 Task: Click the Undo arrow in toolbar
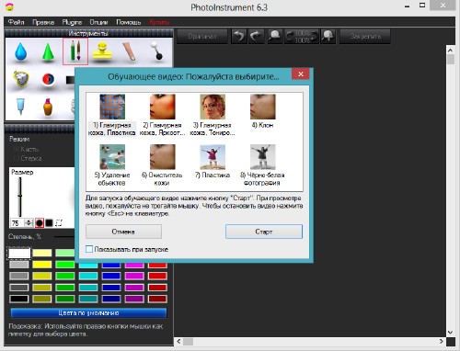coord(239,37)
